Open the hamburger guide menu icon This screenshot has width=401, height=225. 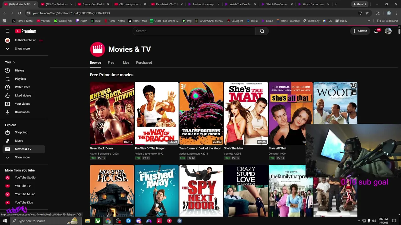8,31
